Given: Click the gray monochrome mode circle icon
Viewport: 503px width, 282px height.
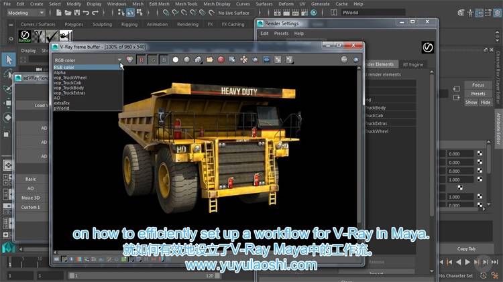Looking at the screenshot, I should click(186, 60).
